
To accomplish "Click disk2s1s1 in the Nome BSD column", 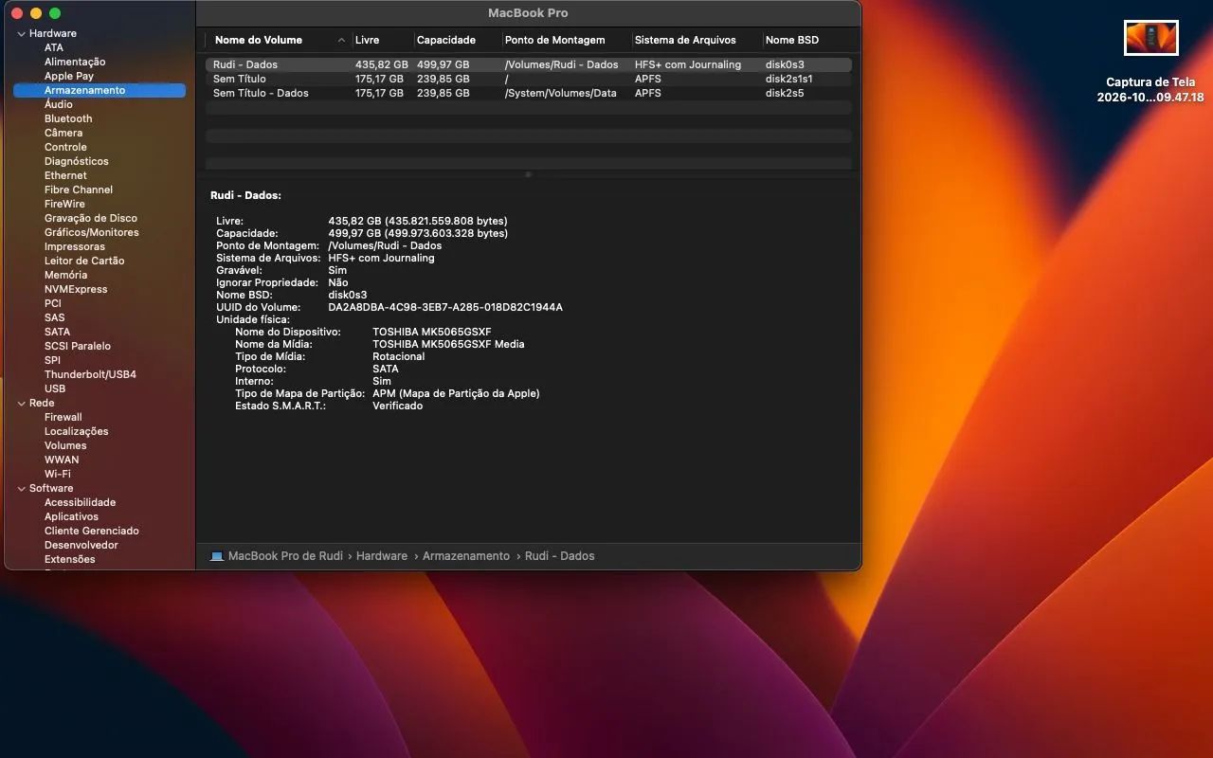I will (789, 79).
